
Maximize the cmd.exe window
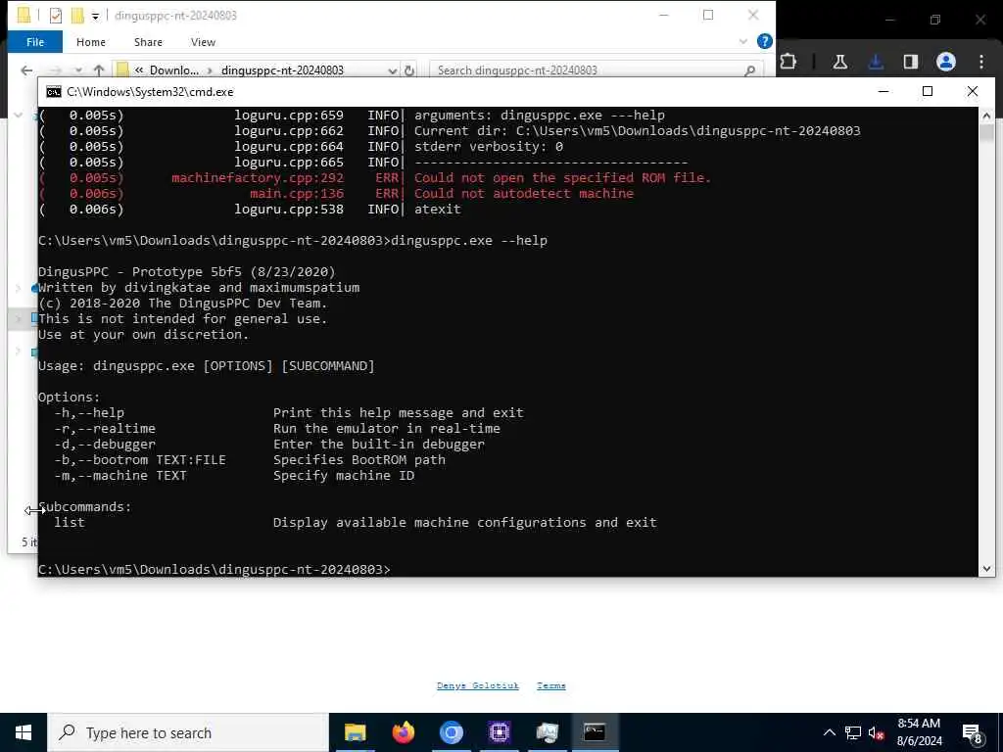click(928, 91)
